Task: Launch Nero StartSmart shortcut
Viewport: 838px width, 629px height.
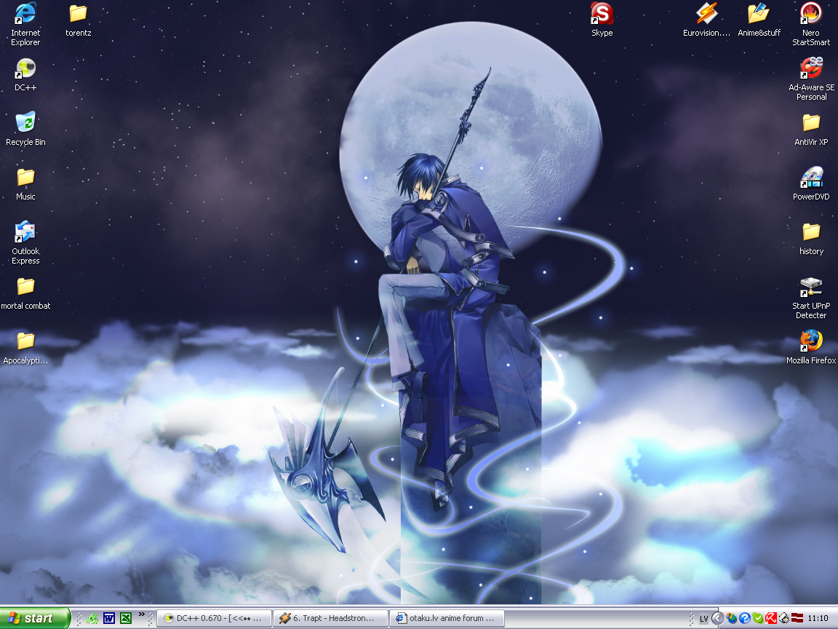Action: coord(811,25)
